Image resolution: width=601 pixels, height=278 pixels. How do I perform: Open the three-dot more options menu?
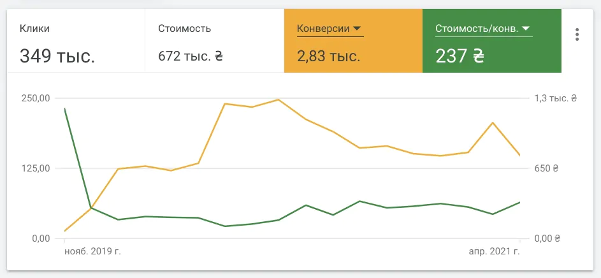(577, 34)
